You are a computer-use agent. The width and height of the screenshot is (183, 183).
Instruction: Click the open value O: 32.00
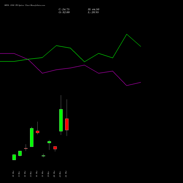pos(64,12)
